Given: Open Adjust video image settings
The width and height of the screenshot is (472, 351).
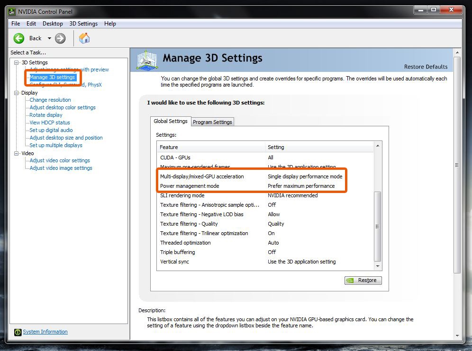Looking at the screenshot, I should click(61, 168).
